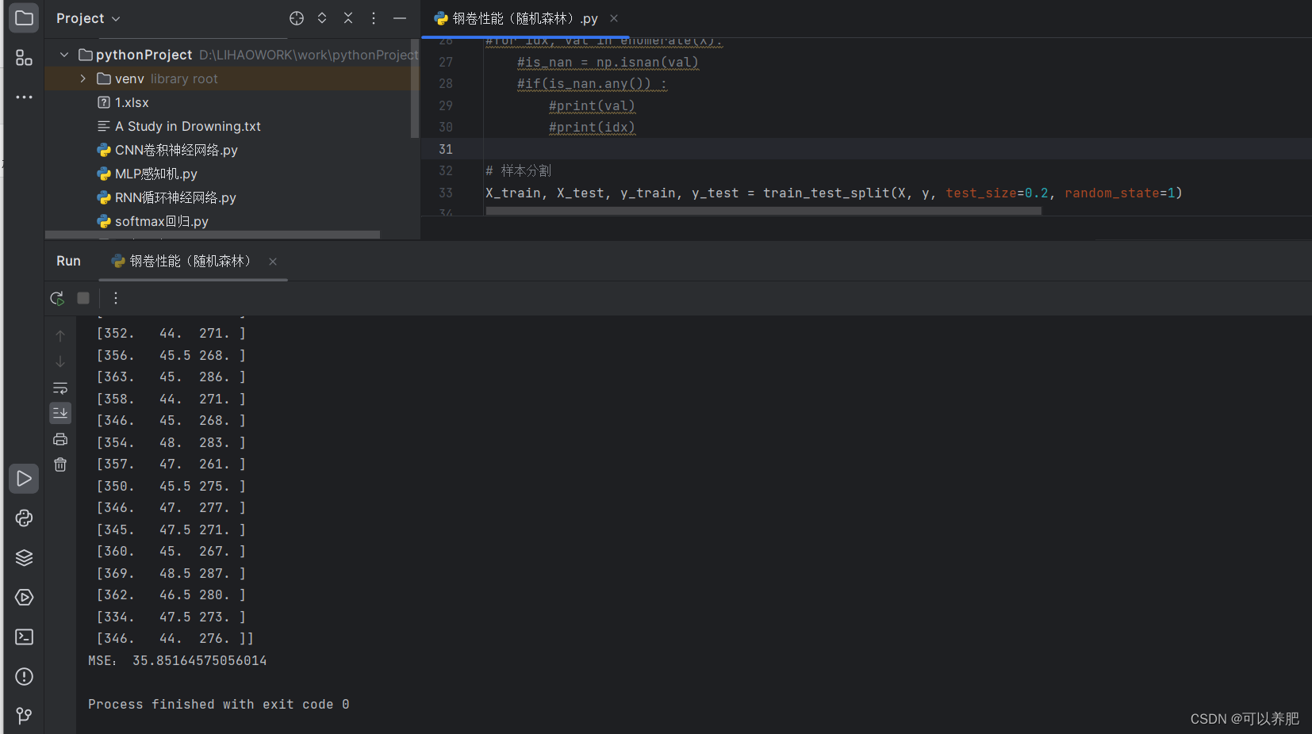Click the project tree vertical scrollbar
1312x734 pixels.
pyautogui.click(x=415, y=89)
